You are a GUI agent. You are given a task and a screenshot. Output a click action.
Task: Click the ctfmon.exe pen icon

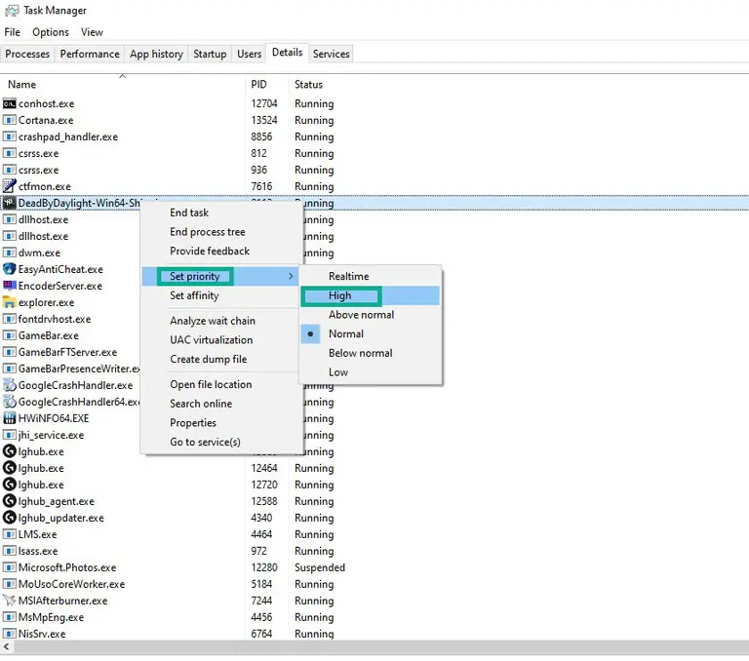(9, 186)
